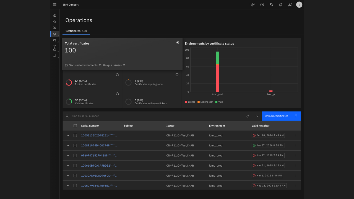
Task: Sort by the Issuer column header
Action: click(170, 126)
